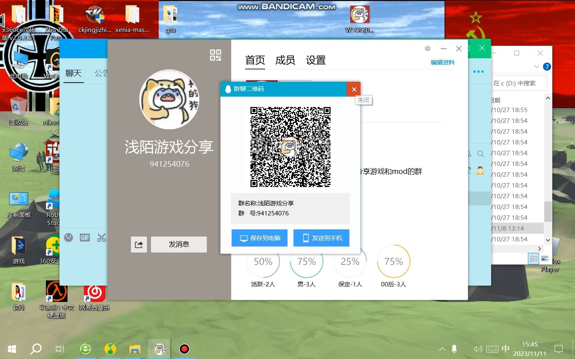This screenshot has width=575, height=359.
Task: Click the search field 在 c (D:) 中搜索
Action: point(519,83)
